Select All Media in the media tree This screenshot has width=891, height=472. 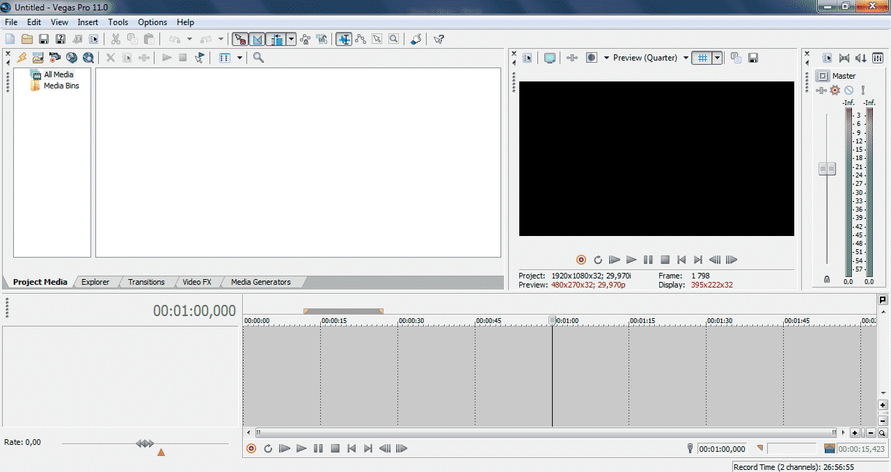(x=58, y=74)
